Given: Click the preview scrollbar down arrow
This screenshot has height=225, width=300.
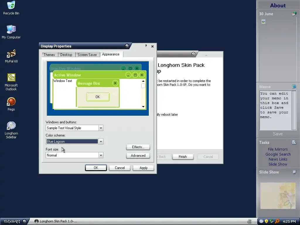Looking at the screenshot, I should pyautogui.click(x=143, y=107).
